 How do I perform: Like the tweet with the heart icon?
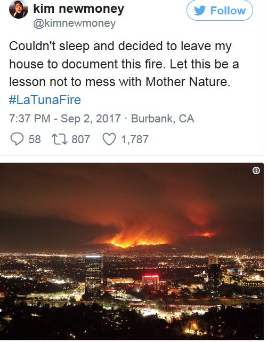click(109, 139)
